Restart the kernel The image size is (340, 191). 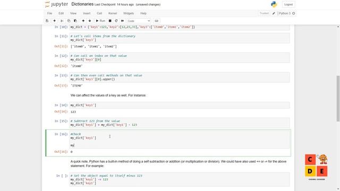[116, 21]
